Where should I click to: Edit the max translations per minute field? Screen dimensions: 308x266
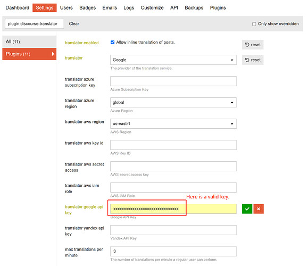(x=173, y=251)
